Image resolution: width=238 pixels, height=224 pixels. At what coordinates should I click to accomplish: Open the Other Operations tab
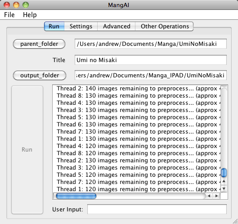coord(165,26)
